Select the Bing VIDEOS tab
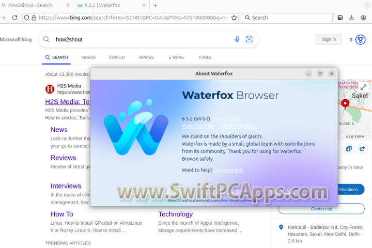The width and height of the screenshot is (372, 248). tap(88, 57)
